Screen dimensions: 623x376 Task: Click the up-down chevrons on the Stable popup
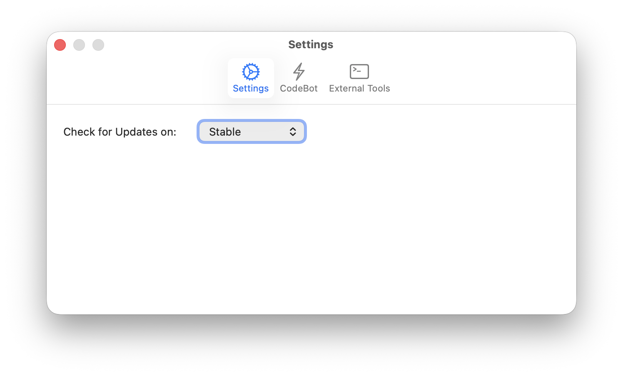pyautogui.click(x=293, y=131)
